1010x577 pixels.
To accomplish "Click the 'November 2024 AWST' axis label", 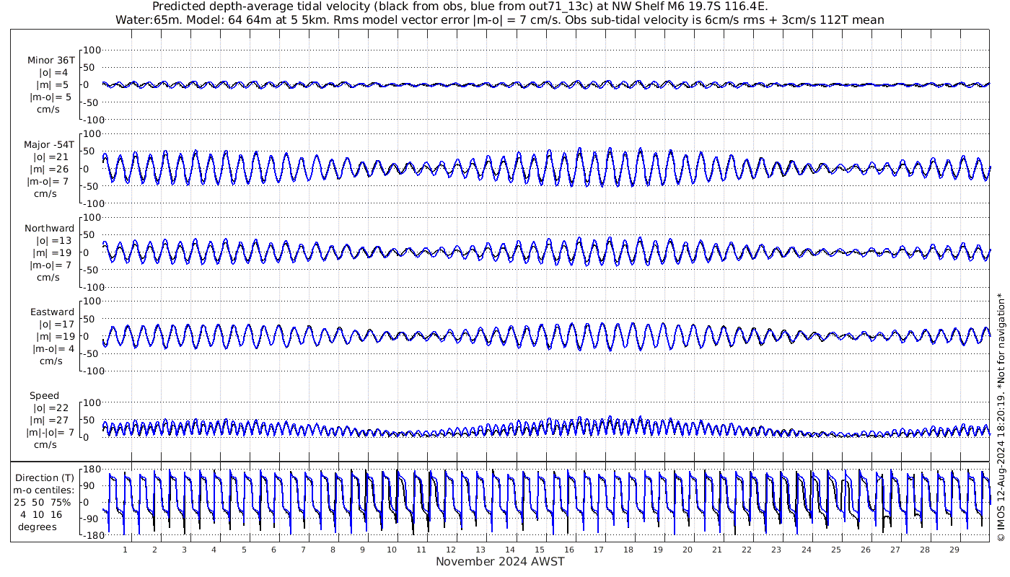I will [x=500, y=562].
